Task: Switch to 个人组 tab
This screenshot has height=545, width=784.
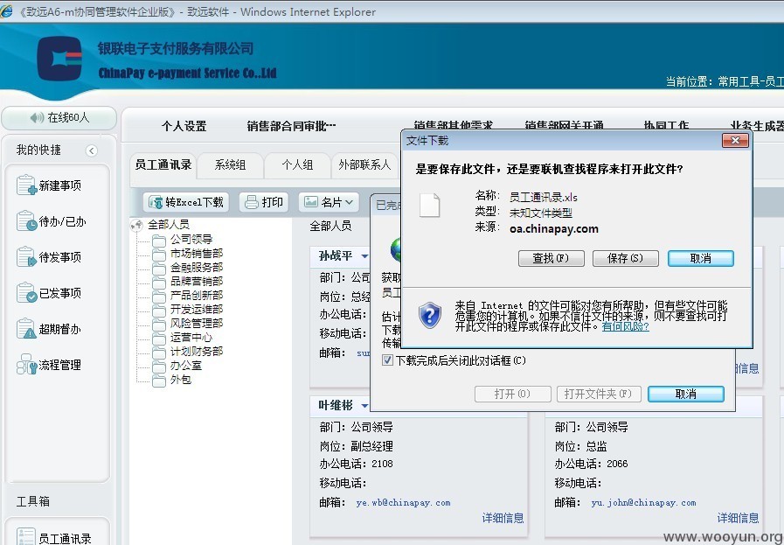Action: tap(297, 164)
